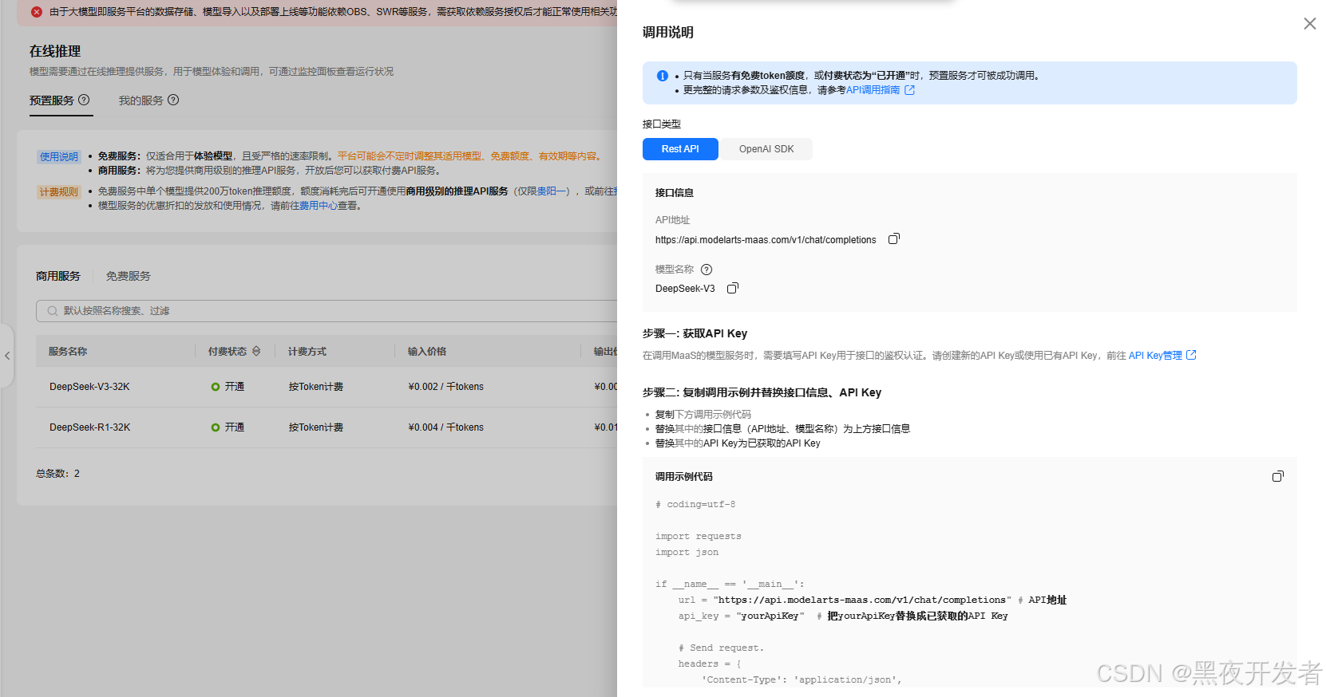Click the ¥0.004 / 千tokens price
The width and height of the screenshot is (1326, 697).
445,427
